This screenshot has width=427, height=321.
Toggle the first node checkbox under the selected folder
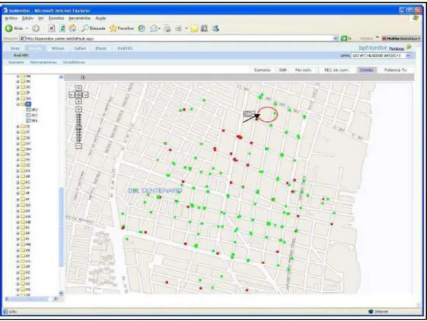coord(28,110)
